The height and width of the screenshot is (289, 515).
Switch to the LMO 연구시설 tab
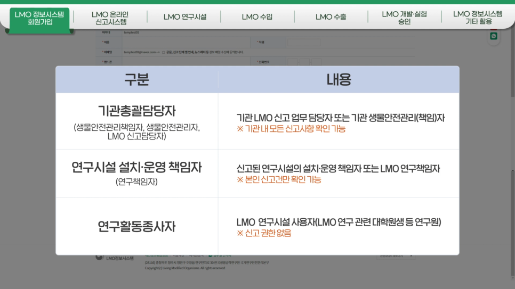pyautogui.click(x=185, y=16)
